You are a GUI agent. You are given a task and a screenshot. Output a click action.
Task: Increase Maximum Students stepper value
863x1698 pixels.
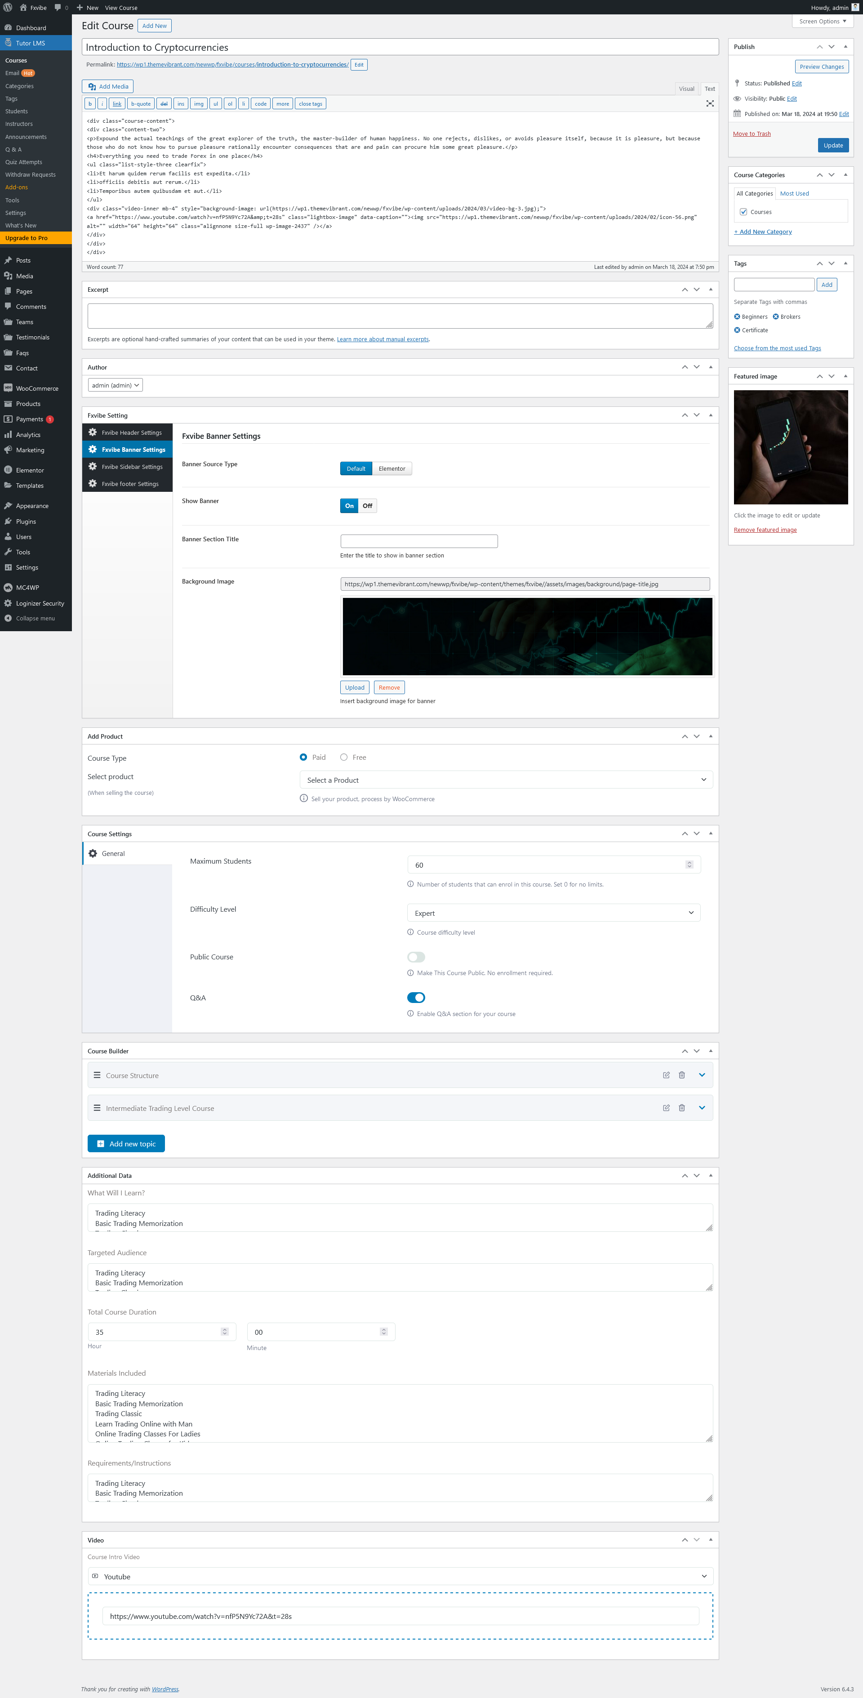(689, 862)
